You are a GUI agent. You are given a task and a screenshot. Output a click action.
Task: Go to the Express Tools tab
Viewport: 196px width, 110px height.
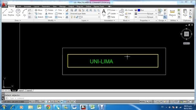pos(99,6)
